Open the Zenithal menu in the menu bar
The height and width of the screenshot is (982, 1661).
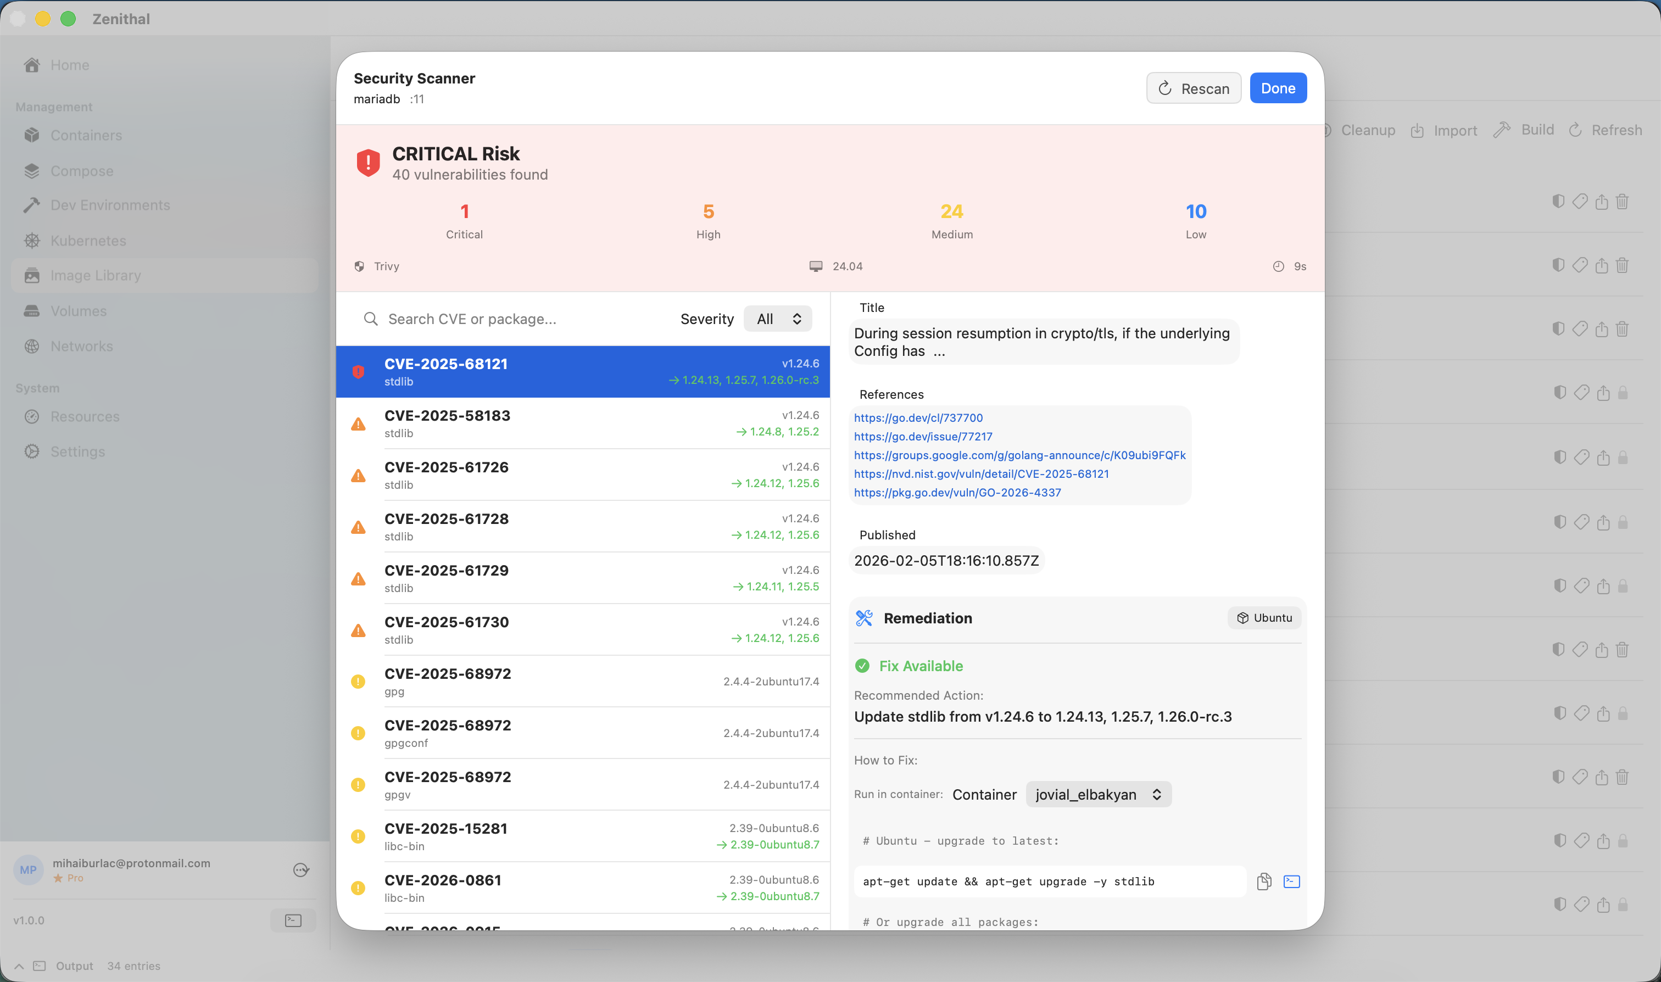pos(120,19)
